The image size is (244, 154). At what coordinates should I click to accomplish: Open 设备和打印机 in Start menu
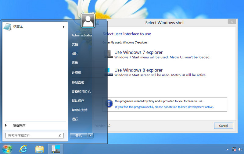(x=81, y=92)
